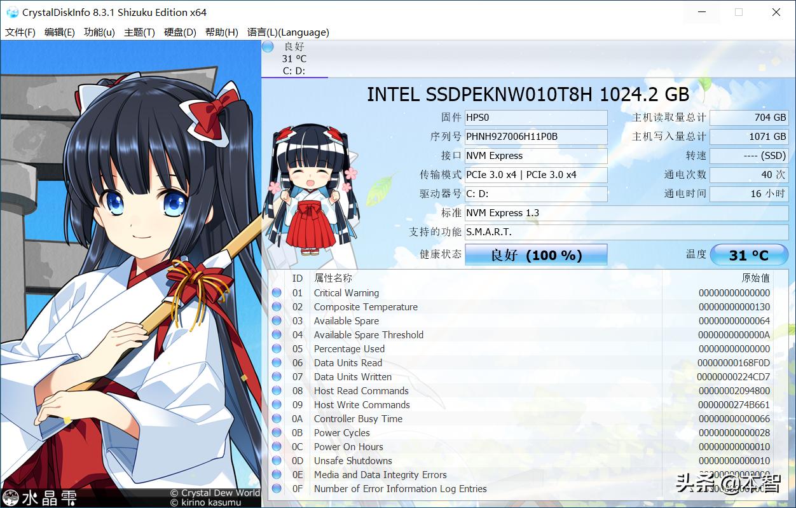Click the serial number field PHNH927006H11P0B
This screenshot has width=796, height=508.
536,137
